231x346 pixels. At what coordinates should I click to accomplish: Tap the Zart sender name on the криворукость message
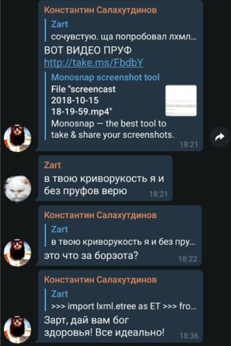[x=53, y=165]
